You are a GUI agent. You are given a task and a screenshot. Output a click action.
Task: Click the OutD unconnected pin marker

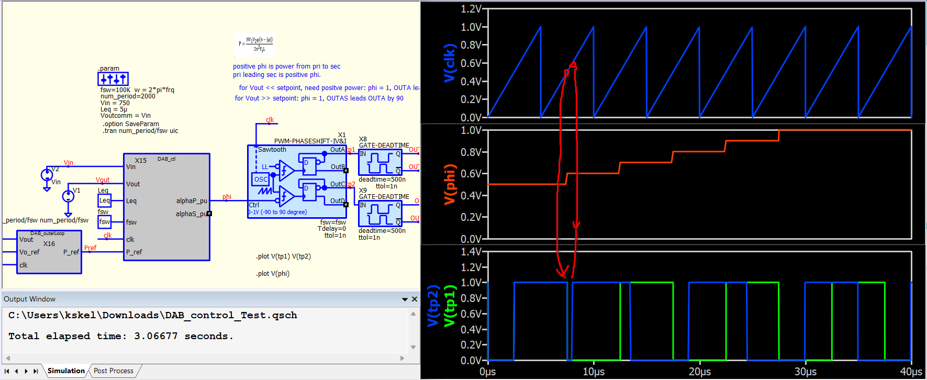tap(346, 205)
